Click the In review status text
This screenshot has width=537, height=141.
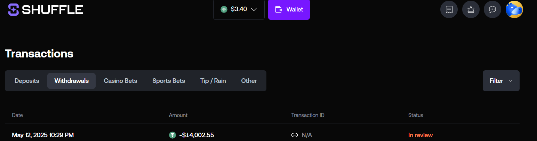(x=420, y=135)
